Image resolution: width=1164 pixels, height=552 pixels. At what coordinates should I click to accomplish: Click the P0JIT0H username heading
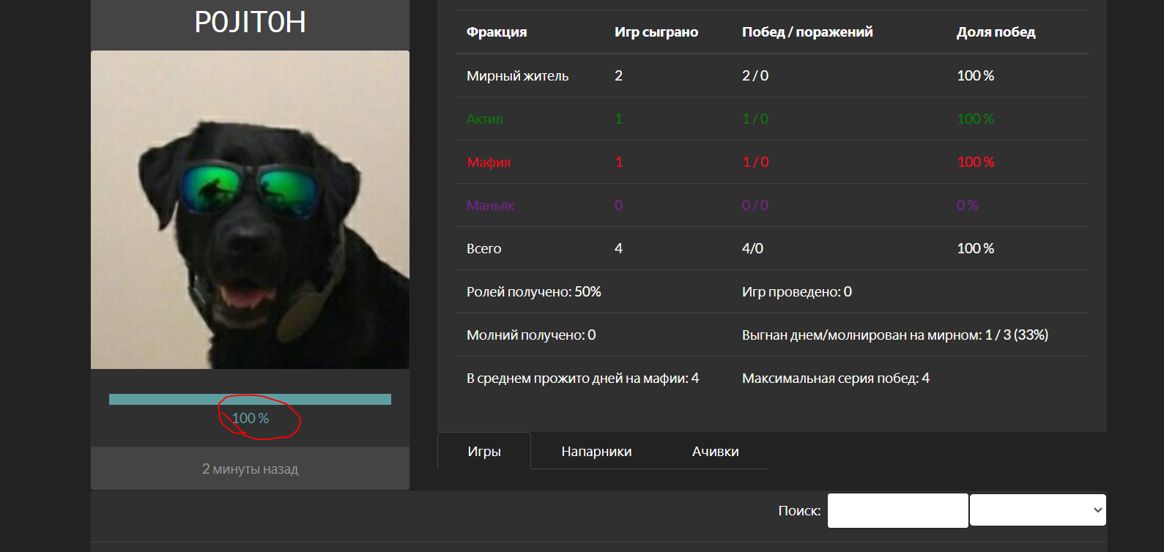[250, 22]
